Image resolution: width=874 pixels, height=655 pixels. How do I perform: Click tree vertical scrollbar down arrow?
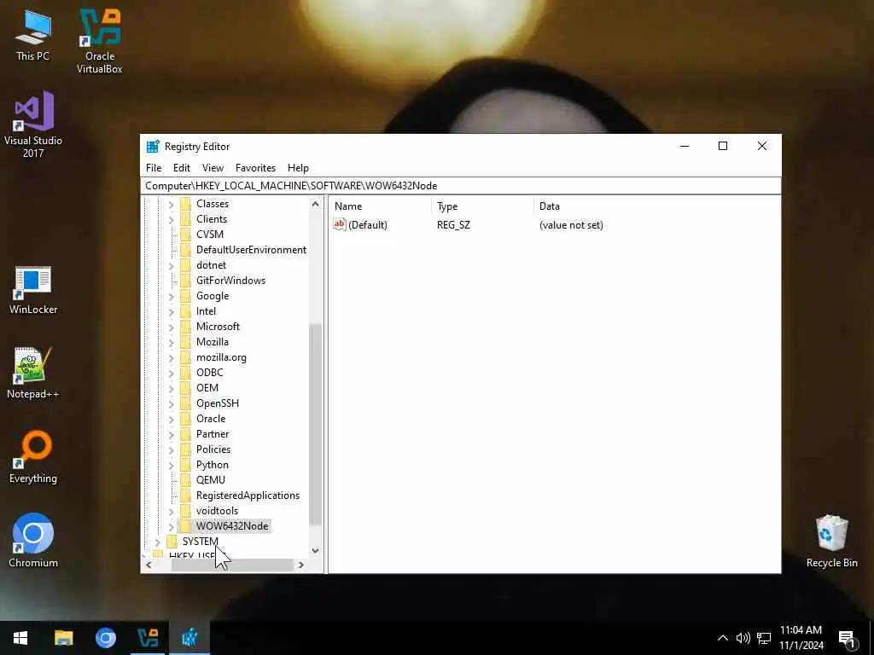pos(316,551)
